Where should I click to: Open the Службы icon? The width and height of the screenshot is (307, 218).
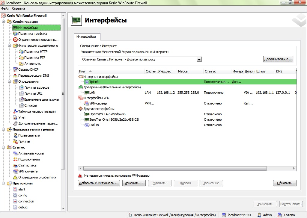click(21, 106)
